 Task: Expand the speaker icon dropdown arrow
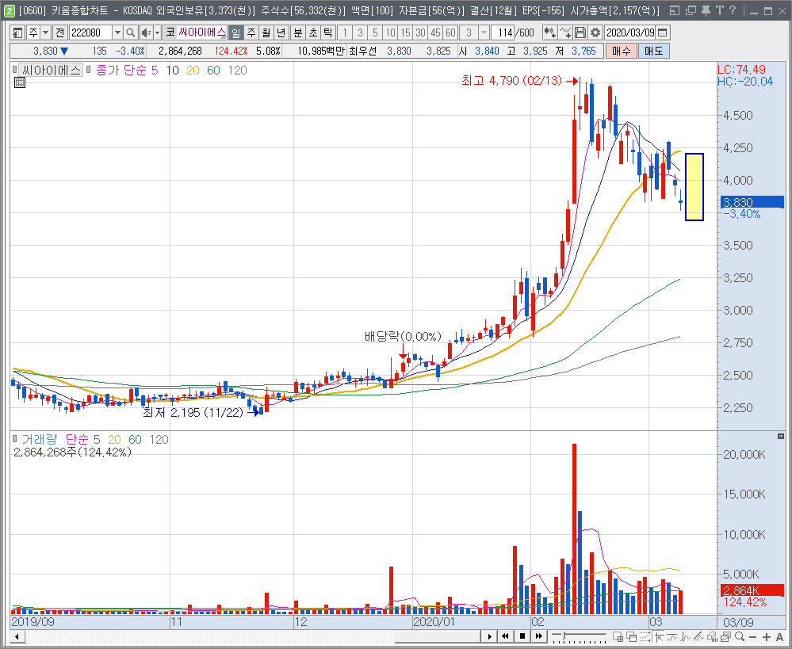[x=157, y=32]
